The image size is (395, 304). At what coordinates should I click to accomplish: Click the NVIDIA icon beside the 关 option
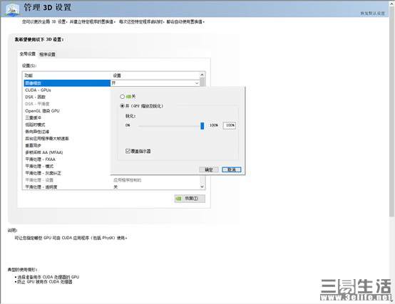coord(128,97)
